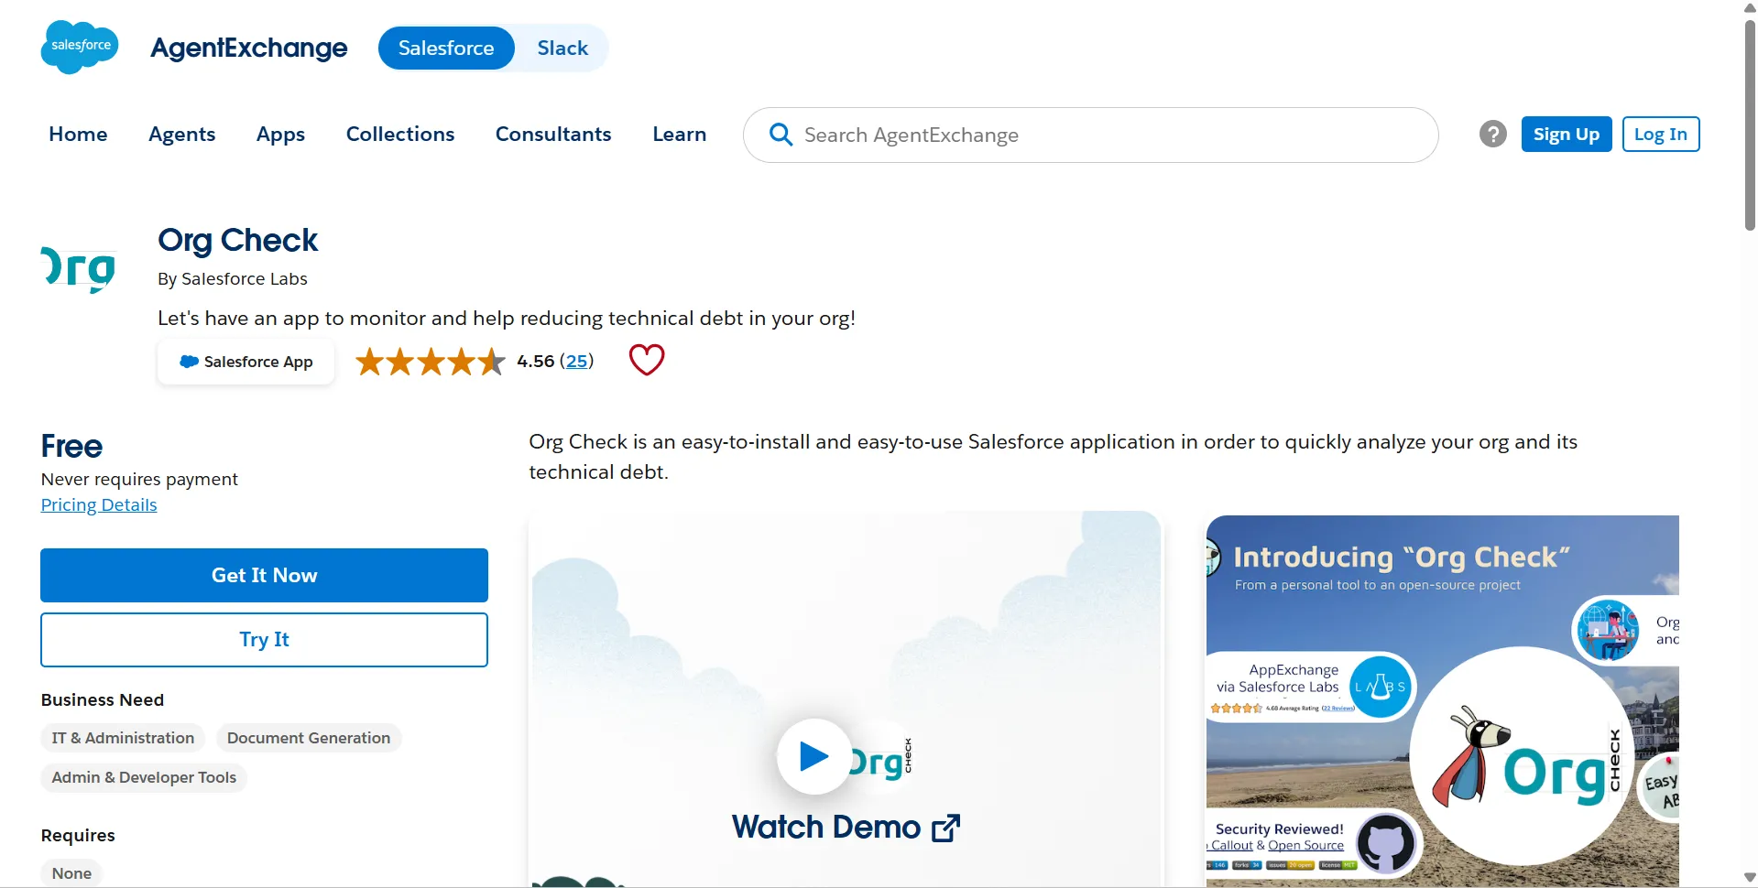Focus the Search AgentExchange input field

point(1090,135)
